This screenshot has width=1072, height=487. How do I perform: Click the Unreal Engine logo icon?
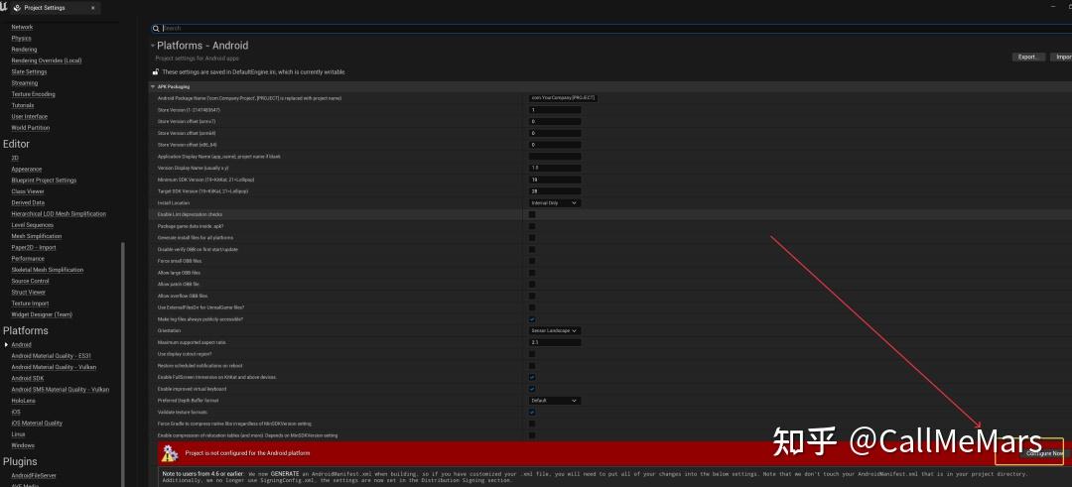click(x=4, y=7)
